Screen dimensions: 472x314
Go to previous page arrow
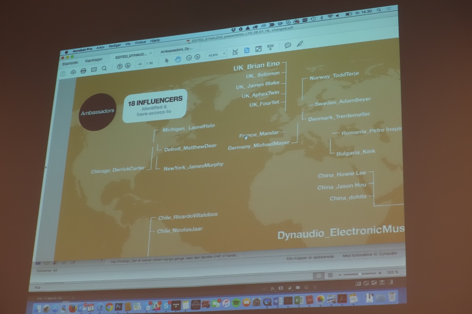(120, 66)
